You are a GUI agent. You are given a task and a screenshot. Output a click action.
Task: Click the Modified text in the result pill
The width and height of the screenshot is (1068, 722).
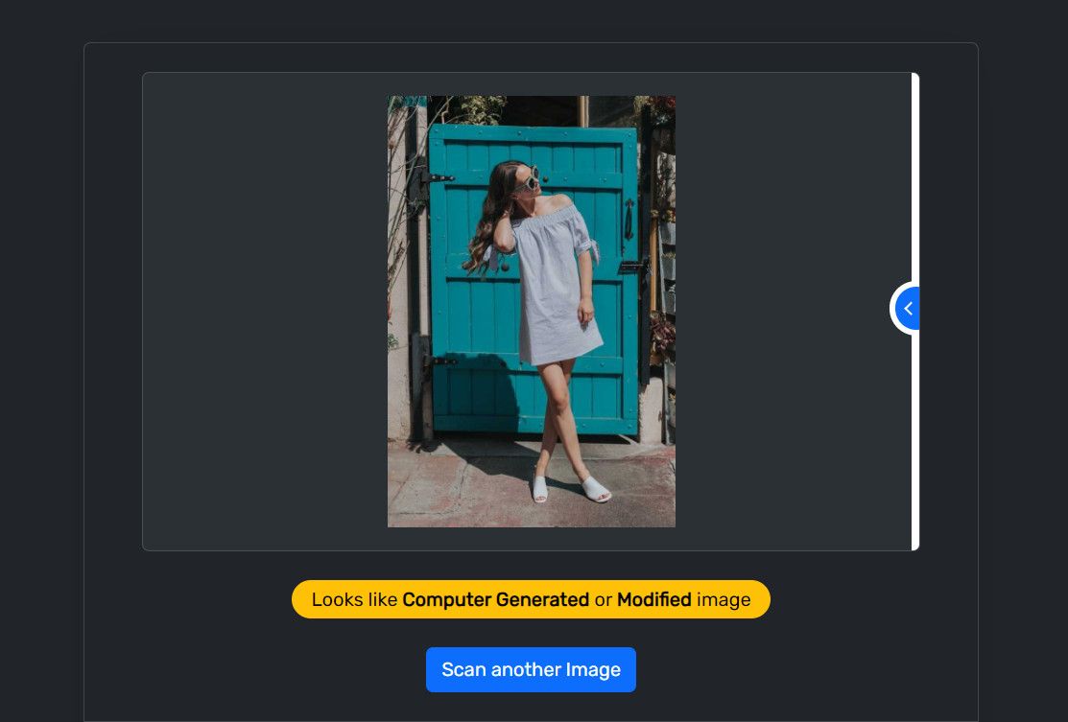(654, 599)
